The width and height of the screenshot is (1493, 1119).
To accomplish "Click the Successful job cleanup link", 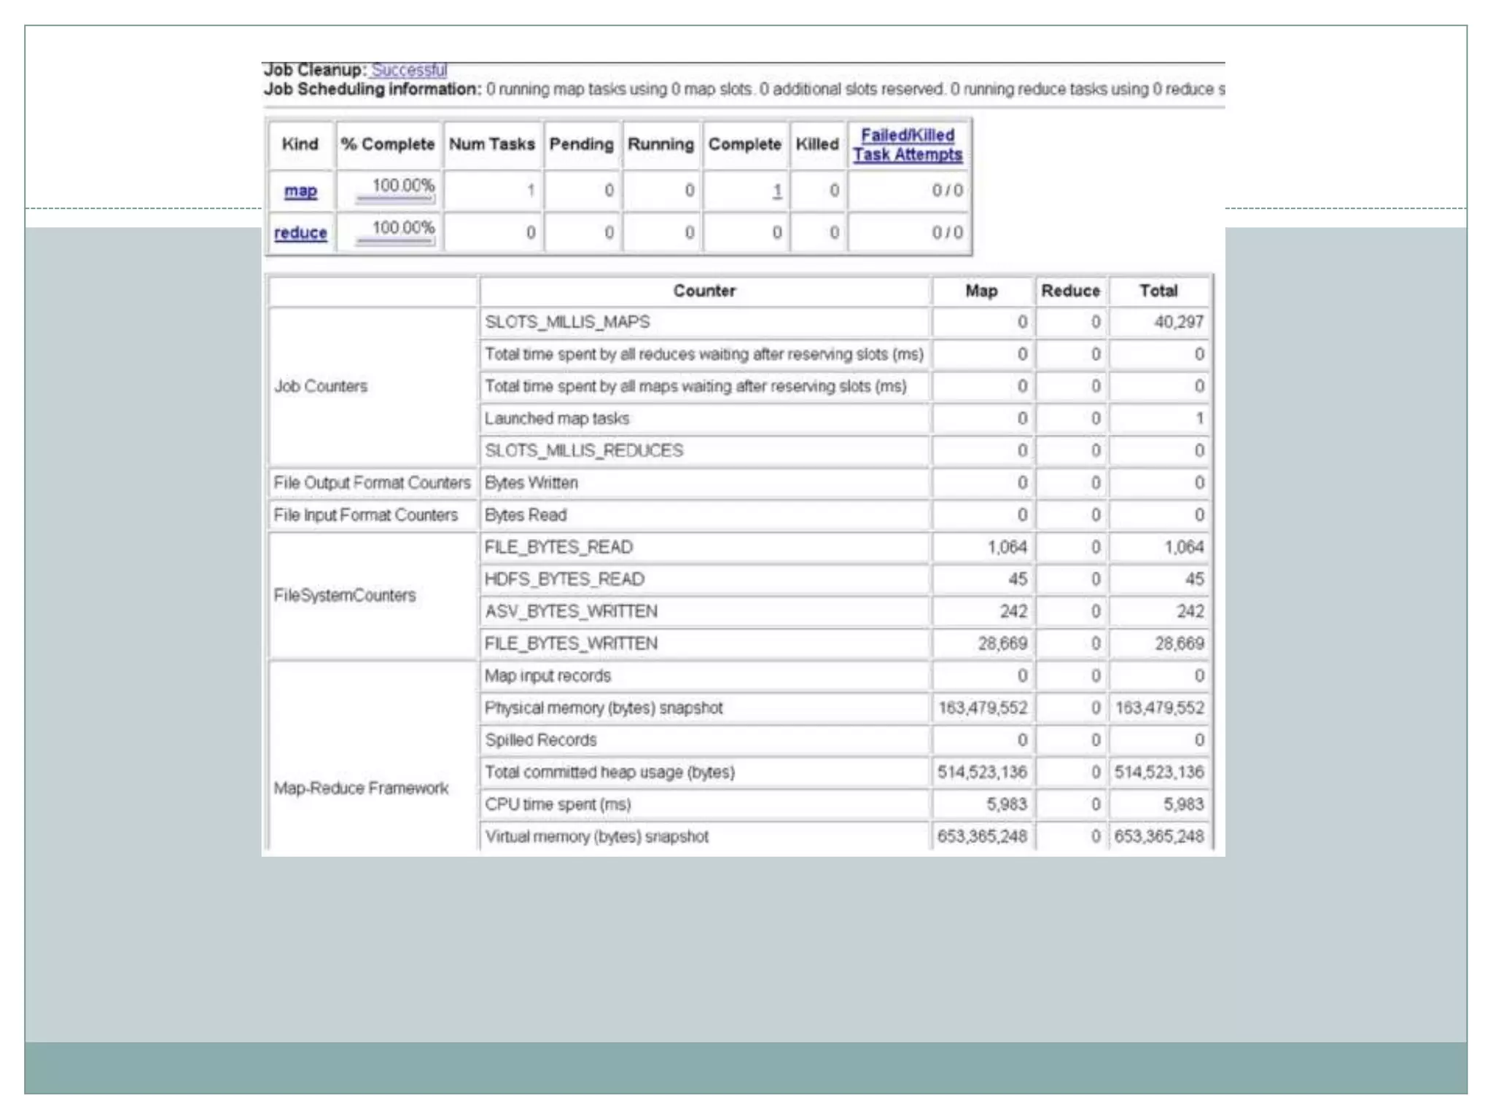I will tap(409, 71).
